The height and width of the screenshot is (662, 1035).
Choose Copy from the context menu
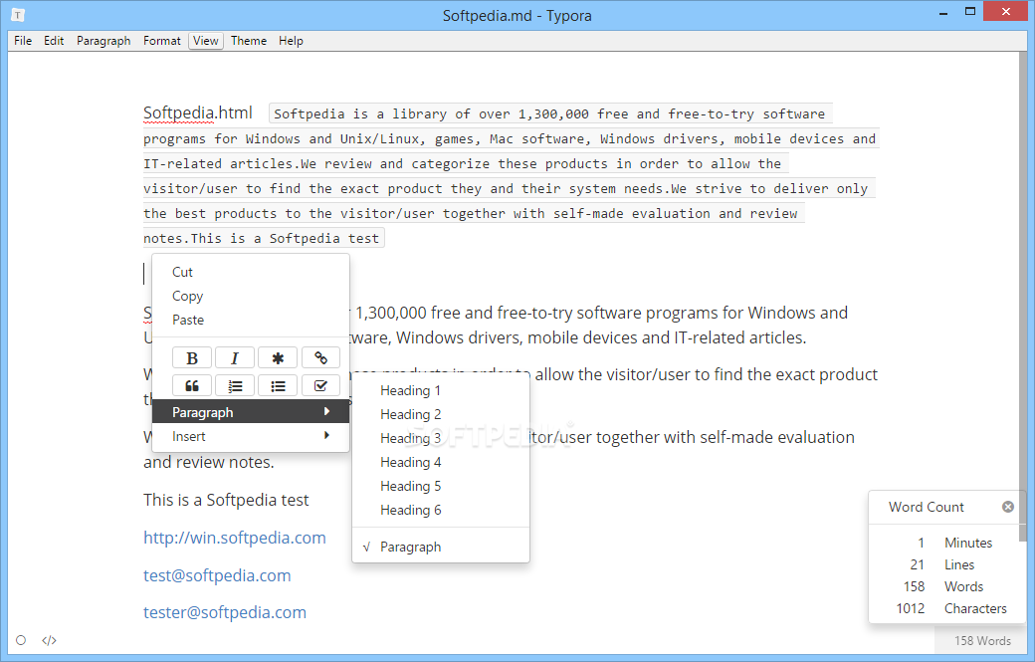click(x=251, y=296)
